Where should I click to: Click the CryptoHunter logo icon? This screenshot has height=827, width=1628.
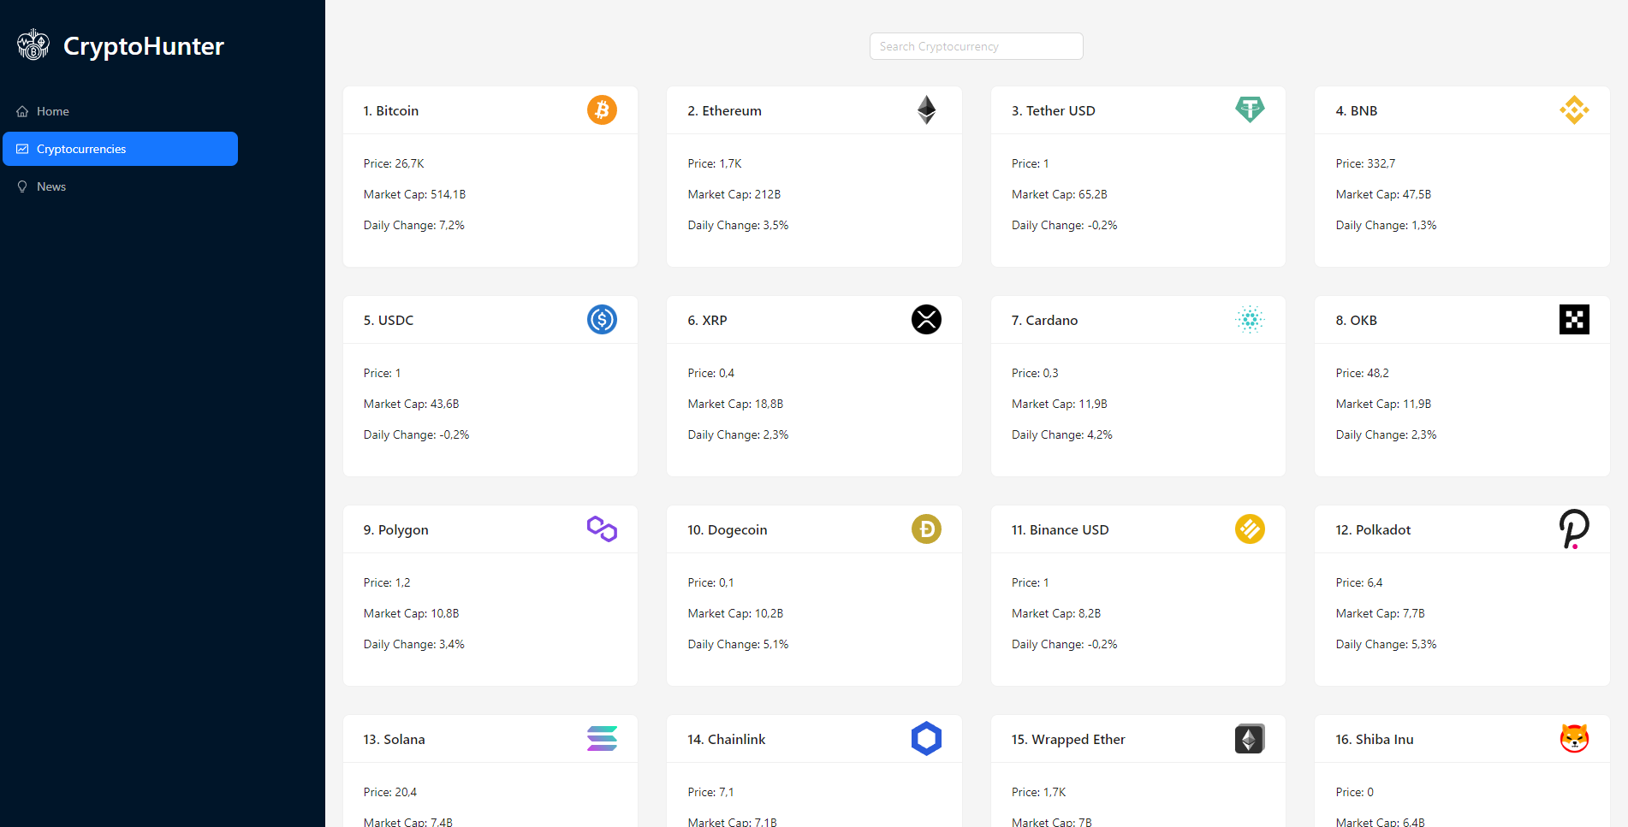[33, 44]
